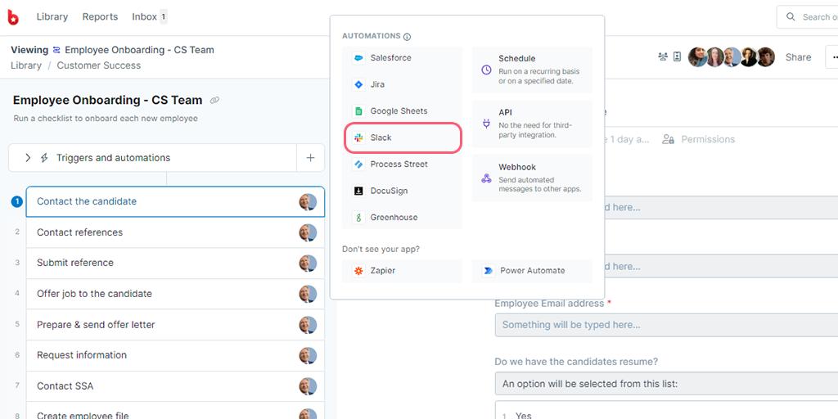This screenshot has height=419, width=838.
Task: Choose the Google Sheets automation
Action: pyautogui.click(x=402, y=111)
